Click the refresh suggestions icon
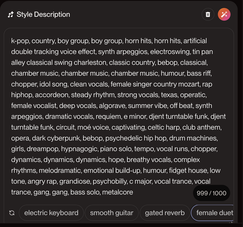The image size is (243, 227). 12,213
